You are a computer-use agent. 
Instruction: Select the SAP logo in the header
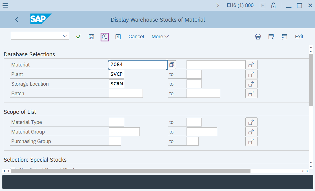point(41,19)
